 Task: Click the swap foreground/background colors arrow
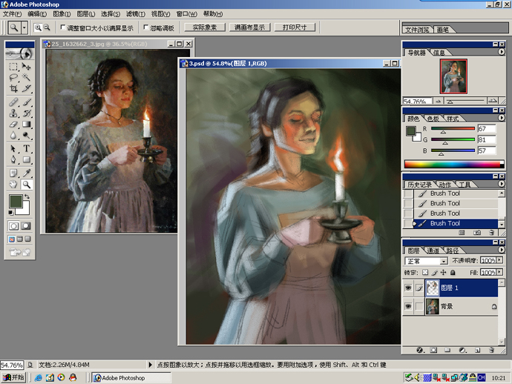(x=27, y=196)
